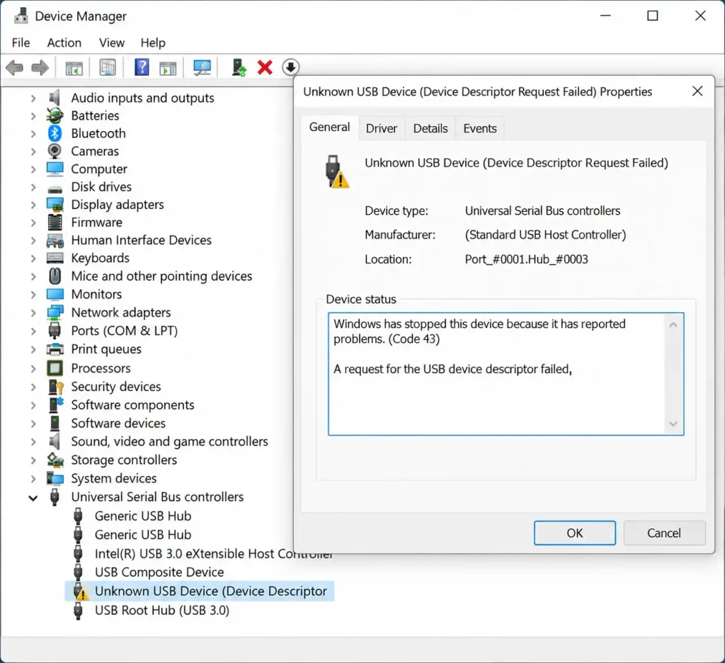Click the Bluetooth category icon
Viewport: 725px width, 663px height.
coord(55,133)
